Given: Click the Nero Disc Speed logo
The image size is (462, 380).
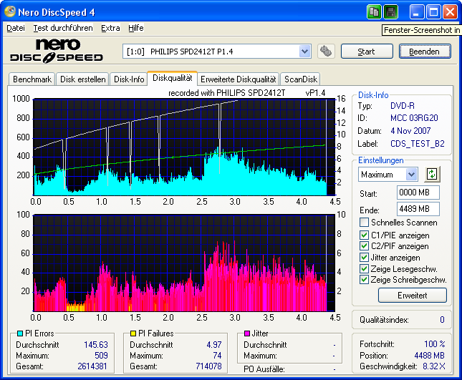Looking at the screenshot, I should (57, 51).
